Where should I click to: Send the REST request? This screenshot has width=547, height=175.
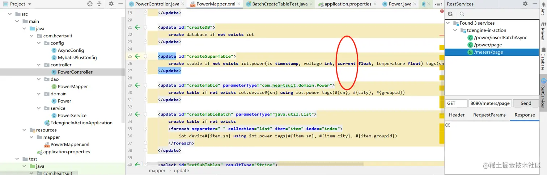pyautogui.click(x=526, y=103)
